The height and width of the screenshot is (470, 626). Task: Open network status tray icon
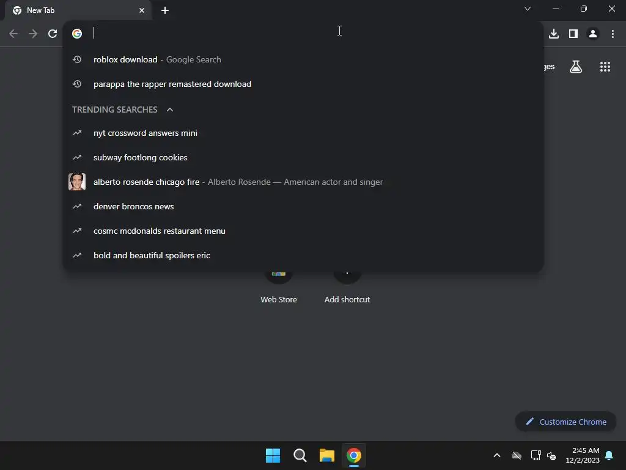[536, 455]
